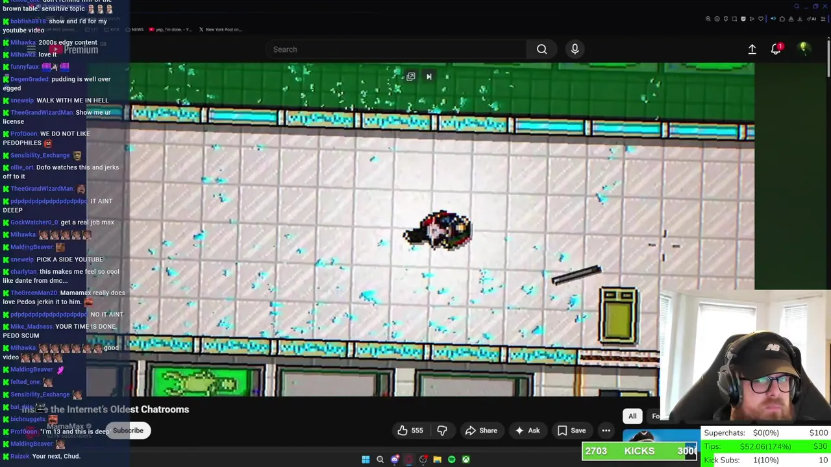Open the New York Post bookmark
The image size is (831, 467).
221,29
